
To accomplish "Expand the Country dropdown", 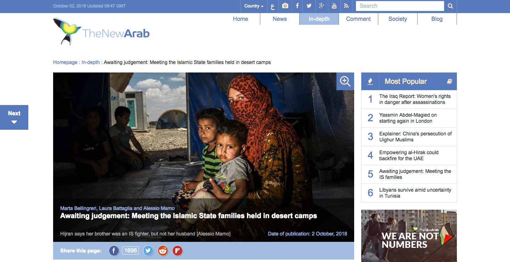I will 254,6.
